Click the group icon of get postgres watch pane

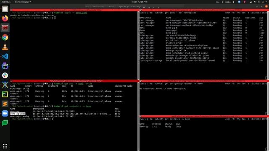[141, 117]
